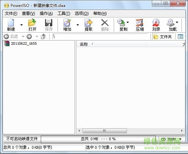Screen dimensions: 188x154
Task: Click the horizontal scrollbar thumb
Action: tap(105, 131)
